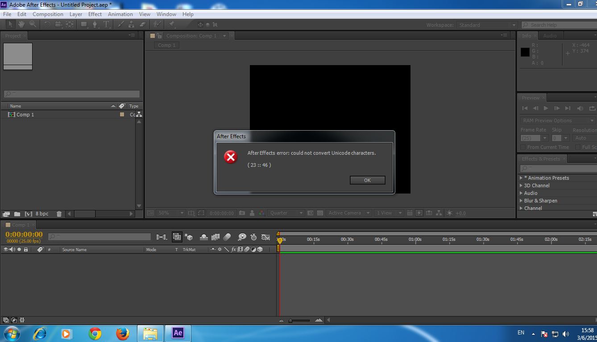
Task: Click OK in the error dialog
Action: point(367,180)
